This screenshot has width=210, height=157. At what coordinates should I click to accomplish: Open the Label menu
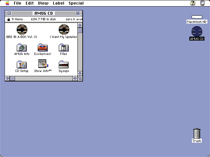click(58, 3)
